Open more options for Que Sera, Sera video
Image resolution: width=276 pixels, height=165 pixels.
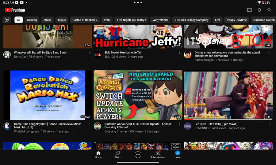tap(89, 53)
